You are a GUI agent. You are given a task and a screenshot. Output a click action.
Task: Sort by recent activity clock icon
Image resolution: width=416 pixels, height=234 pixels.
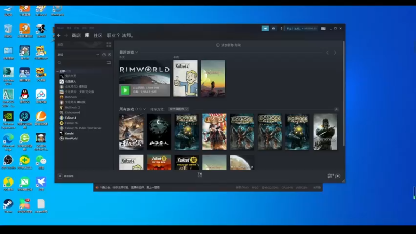(x=104, y=55)
